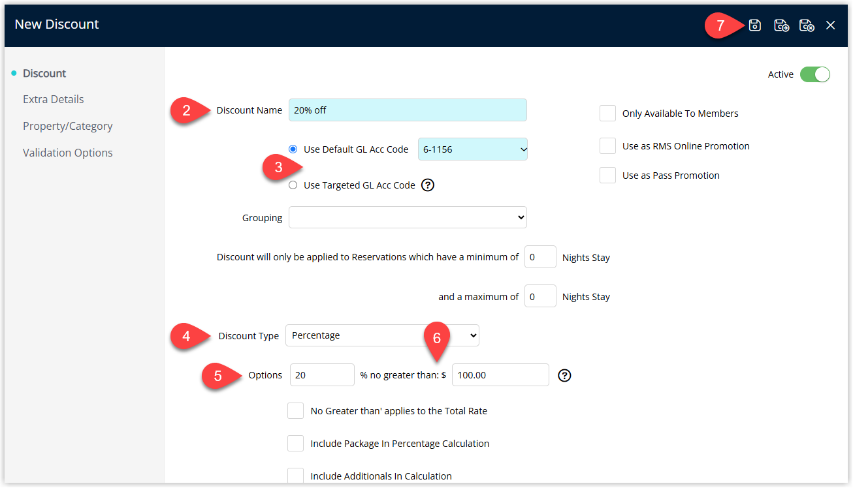Click the New Discount window title
Image resolution: width=853 pixels, height=488 pixels.
pos(57,24)
